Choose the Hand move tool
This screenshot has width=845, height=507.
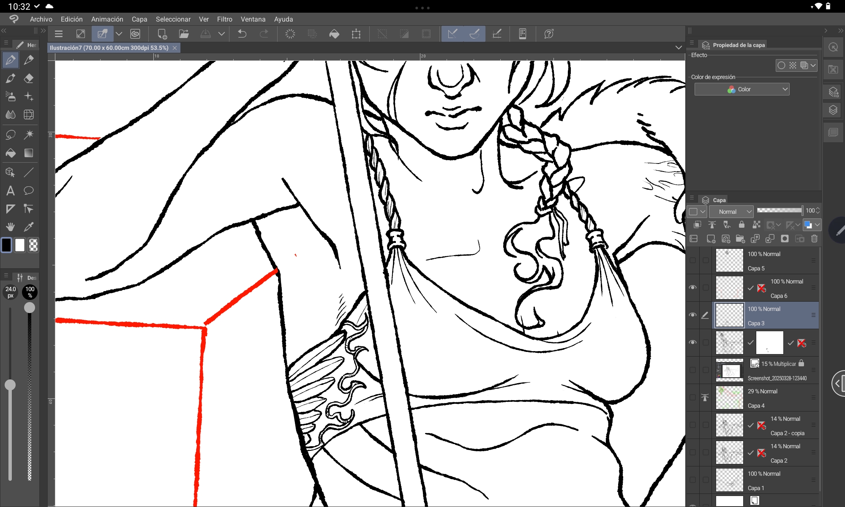tap(11, 227)
